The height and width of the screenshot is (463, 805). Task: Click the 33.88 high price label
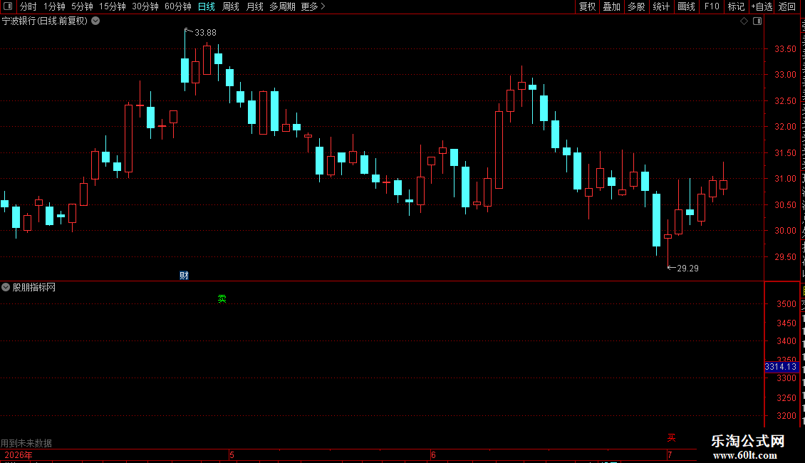click(205, 32)
